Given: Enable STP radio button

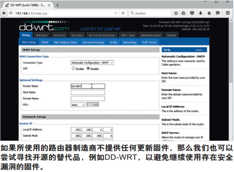Looking at the screenshot, I should [x=73, y=68].
